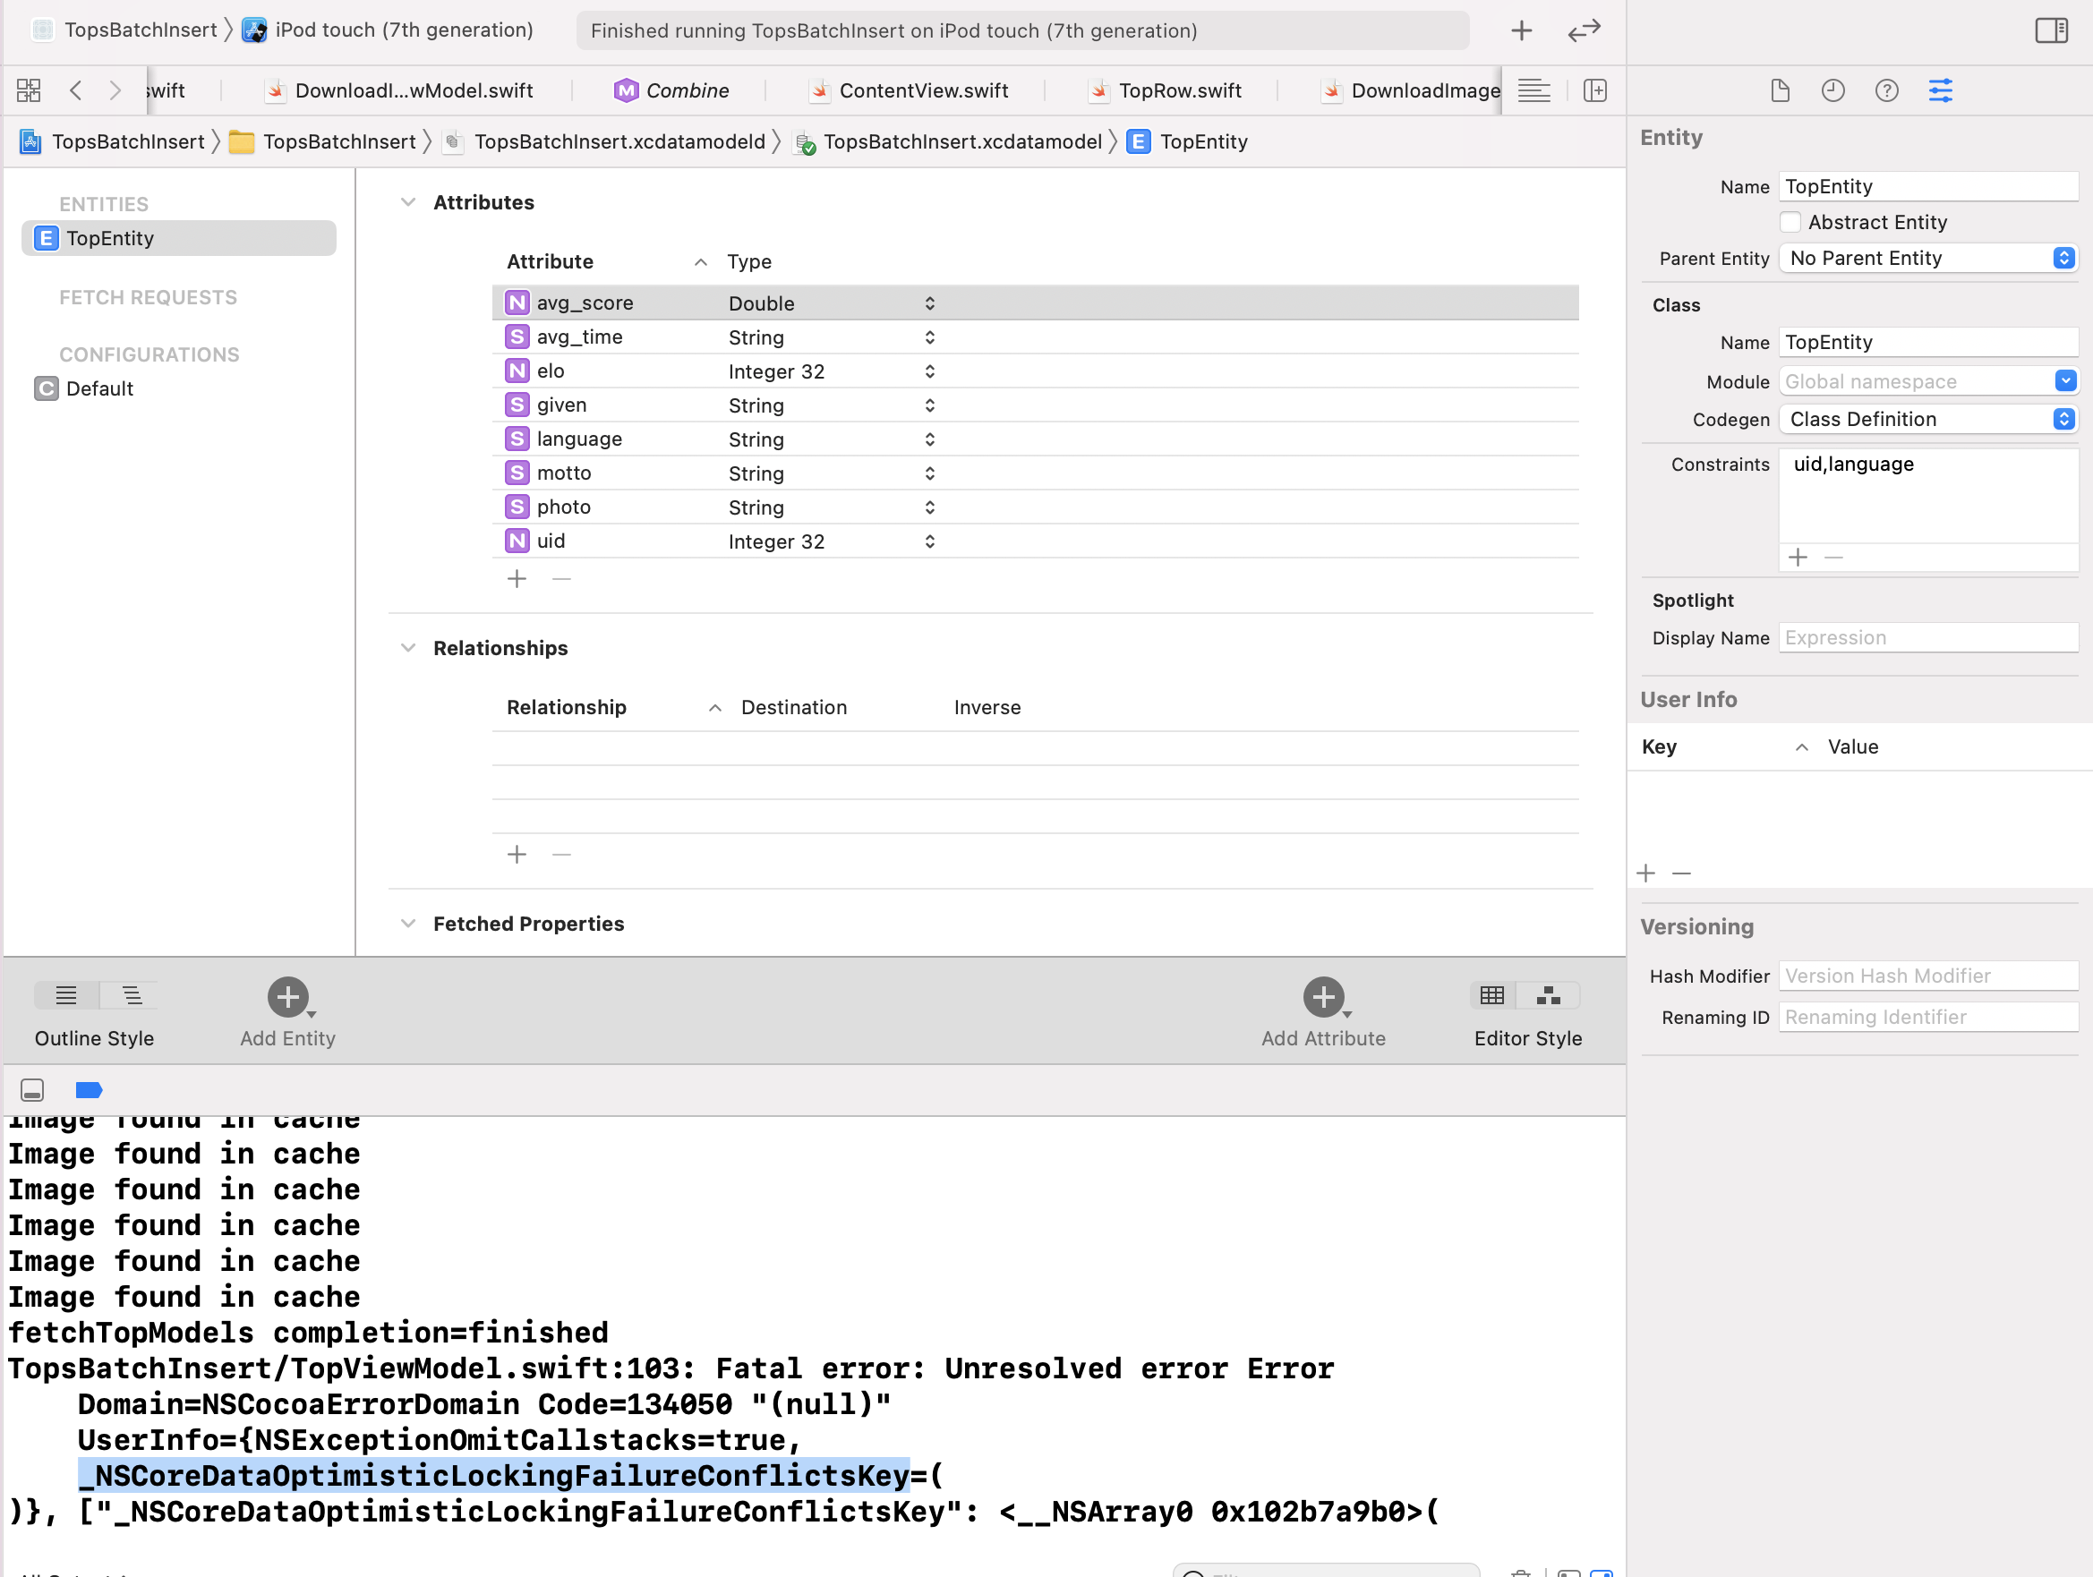Open the Codegen dropdown

click(x=1928, y=419)
